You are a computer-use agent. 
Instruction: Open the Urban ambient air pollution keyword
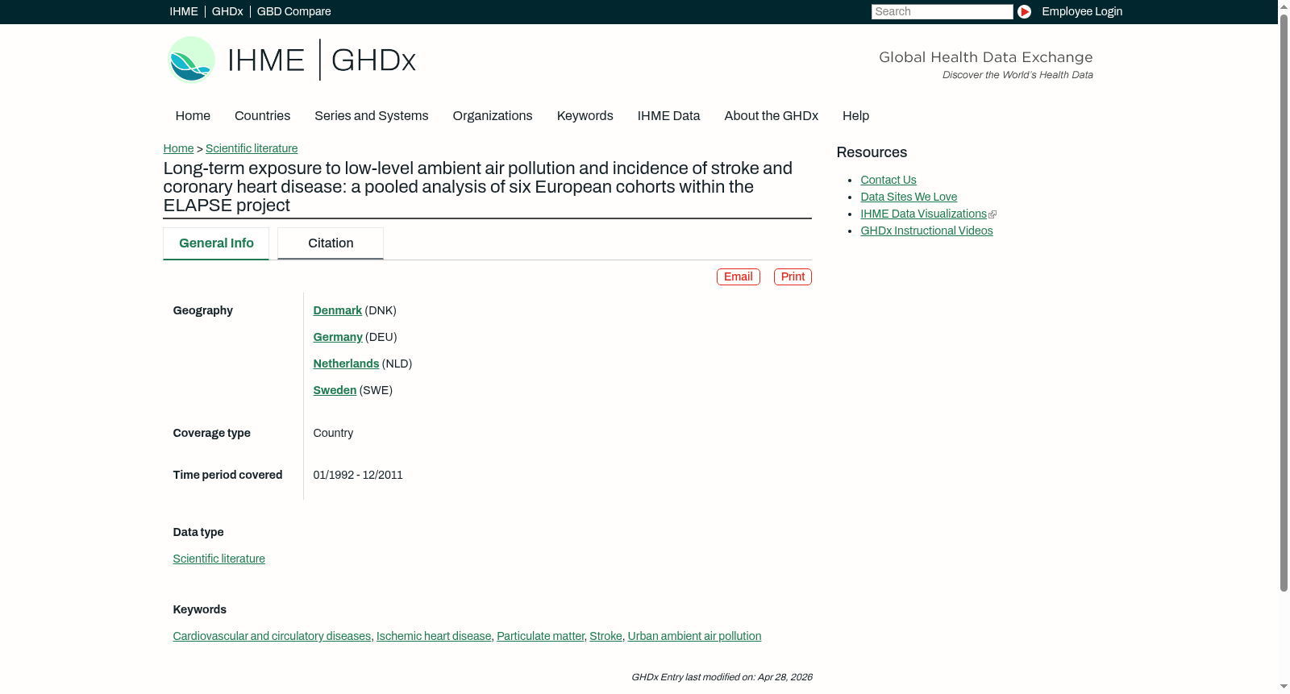point(694,636)
